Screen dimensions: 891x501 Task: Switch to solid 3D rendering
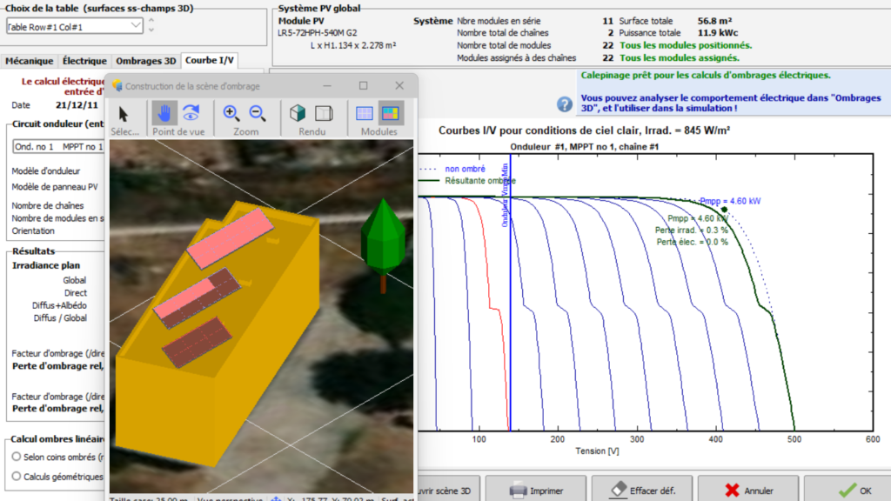pyautogui.click(x=298, y=113)
